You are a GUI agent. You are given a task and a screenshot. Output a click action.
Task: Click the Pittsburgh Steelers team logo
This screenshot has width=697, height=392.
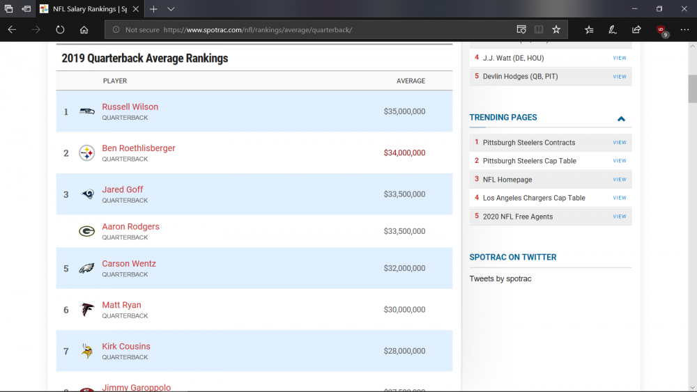[x=86, y=152]
